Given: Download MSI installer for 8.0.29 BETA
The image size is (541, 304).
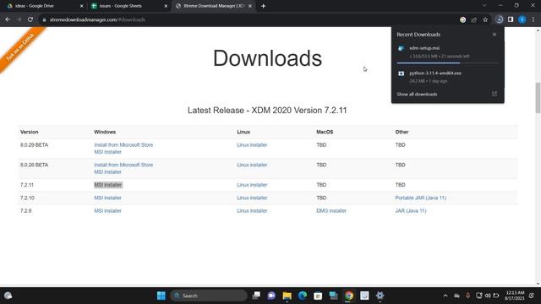Looking at the screenshot, I should 107,152.
